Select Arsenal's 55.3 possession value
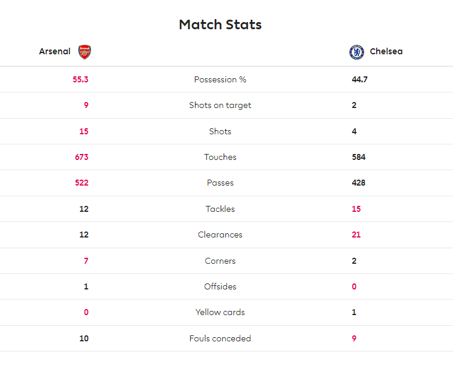Screen dimensions: 453x367 click(80, 79)
